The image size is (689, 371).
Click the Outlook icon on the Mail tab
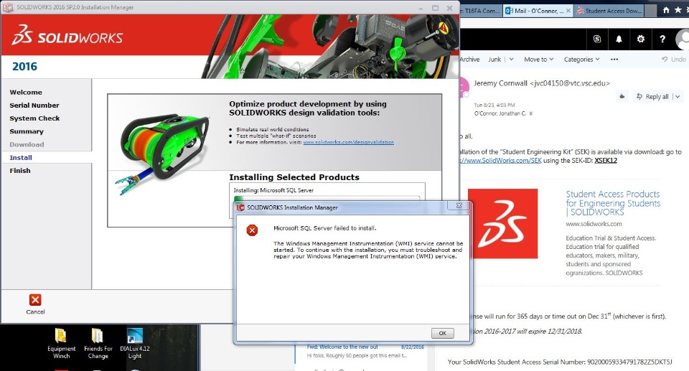509,11
